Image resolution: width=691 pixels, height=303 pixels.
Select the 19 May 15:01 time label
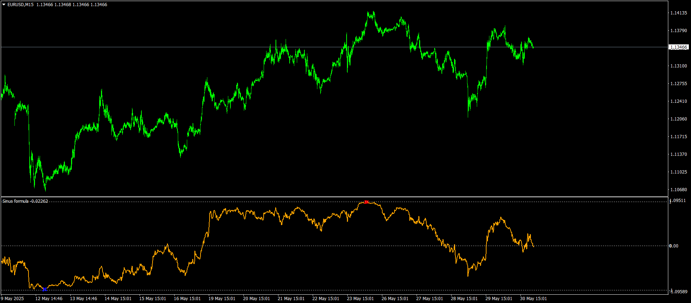(222, 299)
